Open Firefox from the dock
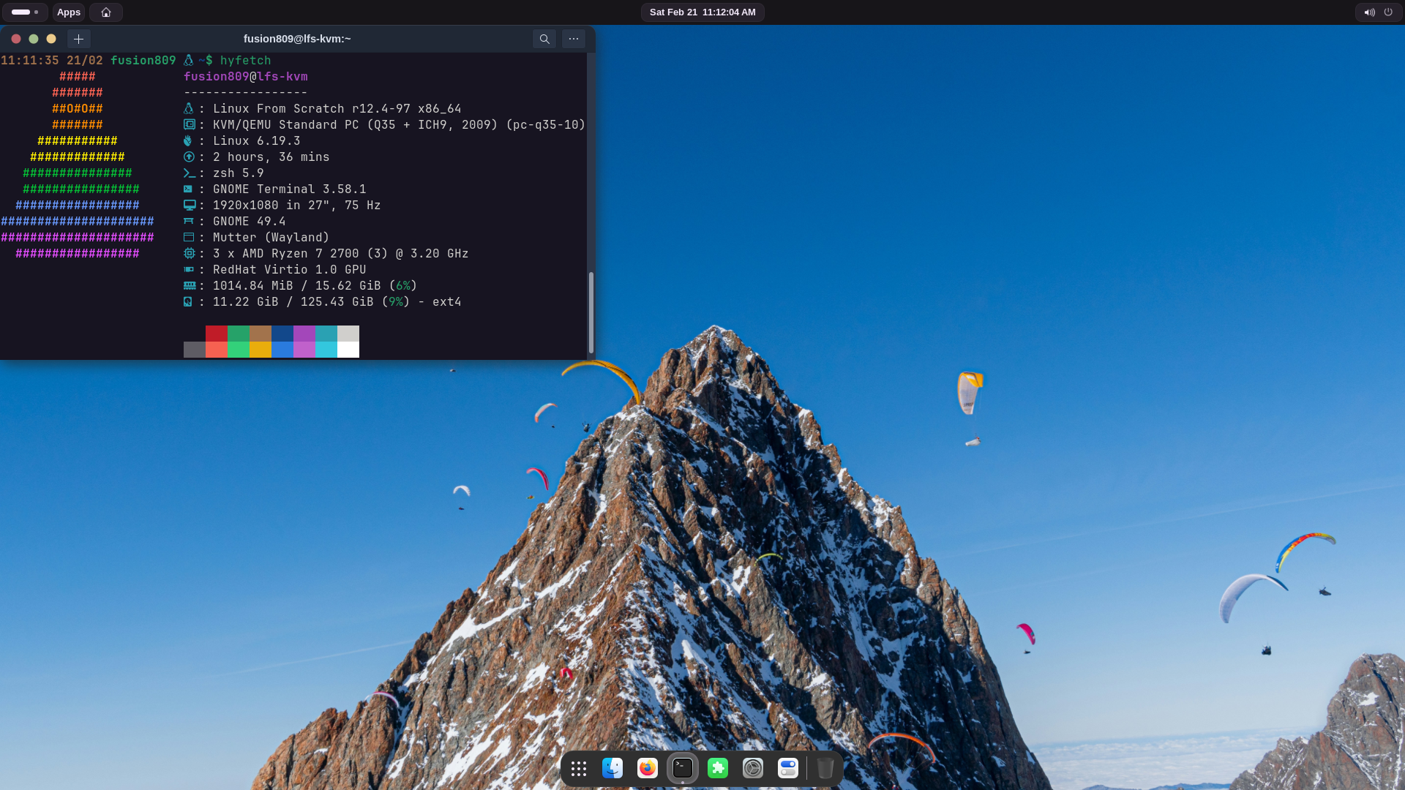This screenshot has width=1405, height=790. (648, 768)
